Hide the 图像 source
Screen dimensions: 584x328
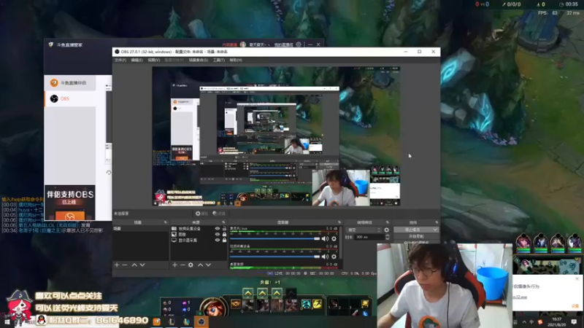(217, 234)
